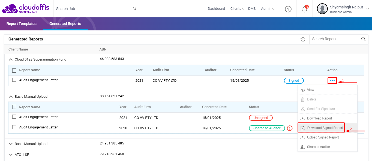The image size is (372, 161).
Task: Select all reports under Basic Manual Upload 88 151 821 242
Action: (x=14, y=107)
